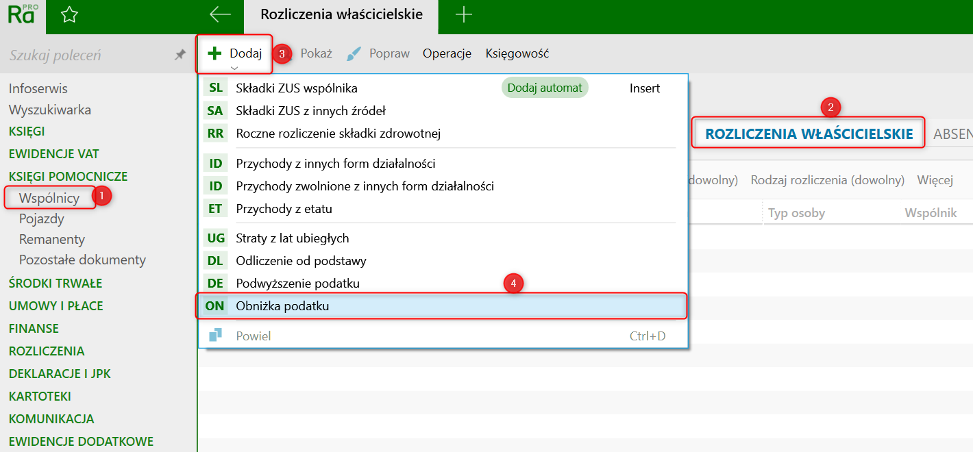
Task: Expand EWIDENCJE DODATKOWE sidebar section
Action: pos(81,441)
